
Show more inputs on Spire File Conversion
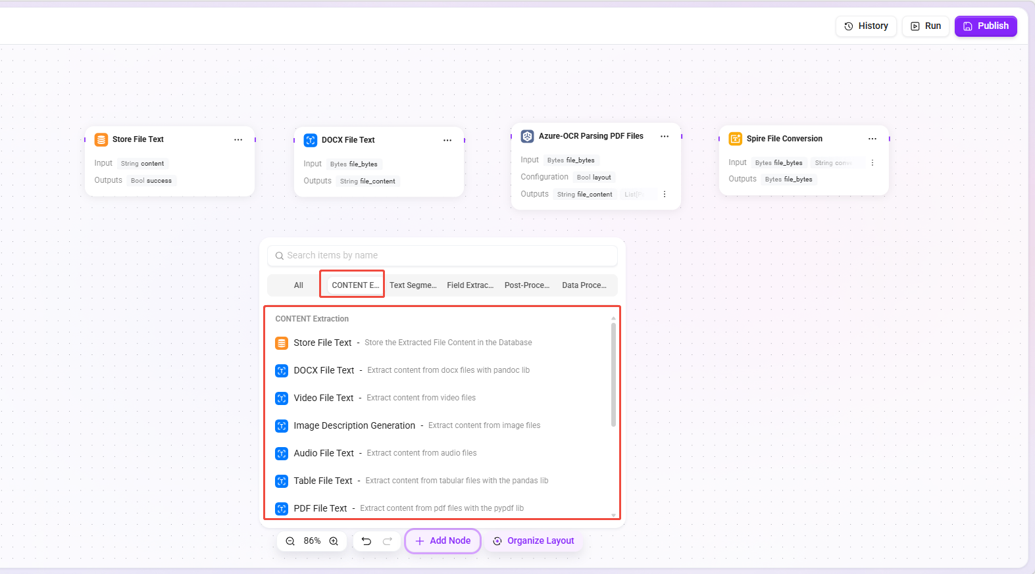coord(872,162)
